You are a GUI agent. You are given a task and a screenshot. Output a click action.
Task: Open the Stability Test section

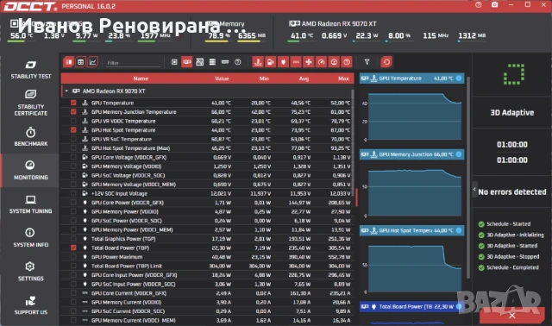tap(30, 70)
